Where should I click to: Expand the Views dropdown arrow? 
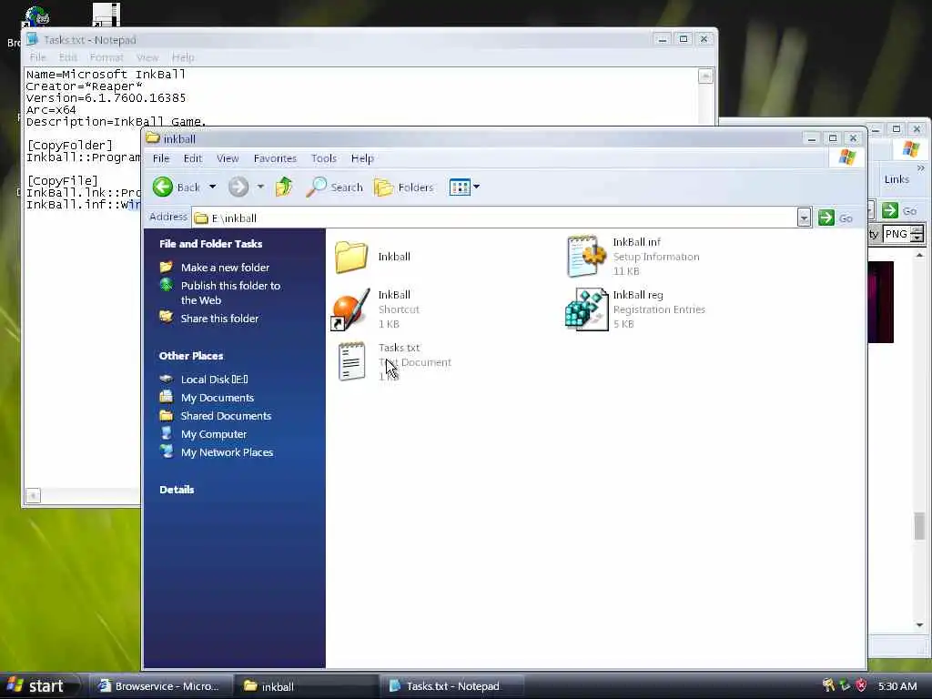pos(476,187)
